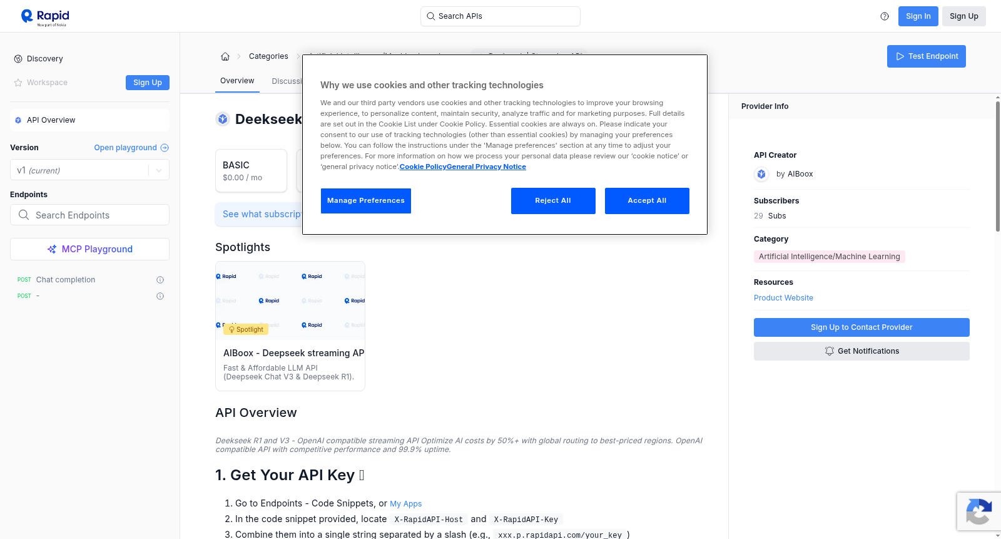Click the Spotlight badge on card
1001x539 pixels.
[x=246, y=329]
